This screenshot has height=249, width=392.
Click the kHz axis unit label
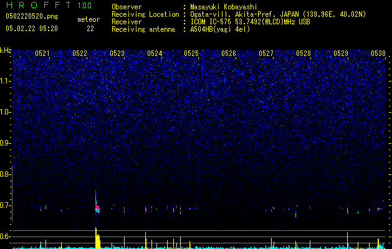coord(6,50)
